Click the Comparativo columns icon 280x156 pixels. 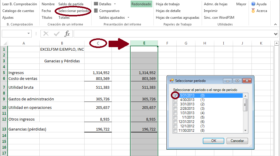pos(96,11)
